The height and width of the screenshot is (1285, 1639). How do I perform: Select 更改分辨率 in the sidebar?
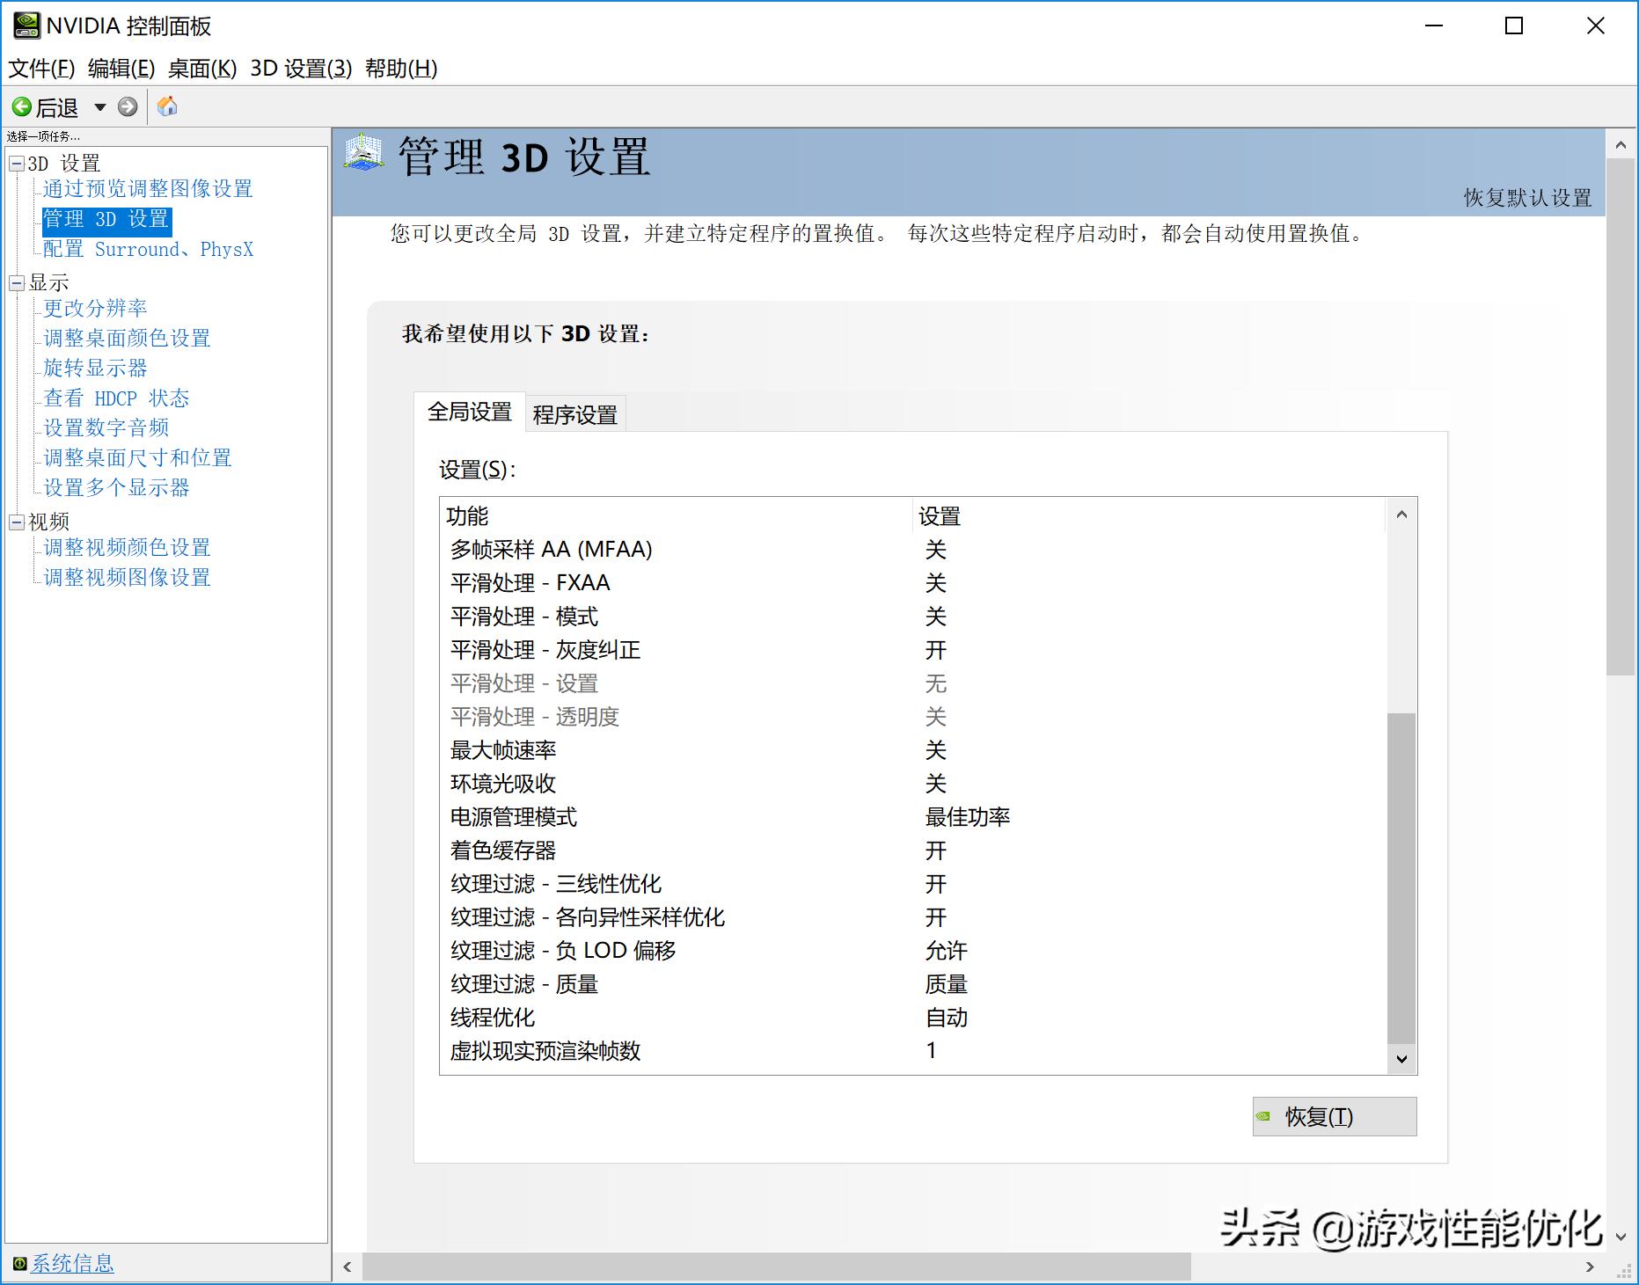click(x=94, y=308)
